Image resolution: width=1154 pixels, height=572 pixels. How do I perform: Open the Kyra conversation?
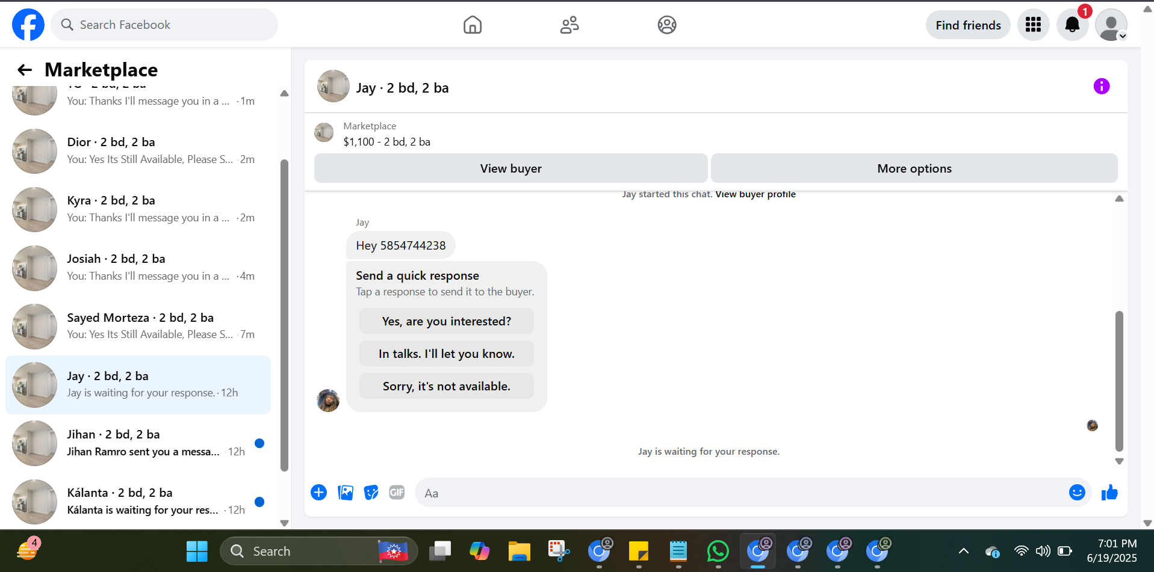click(138, 209)
